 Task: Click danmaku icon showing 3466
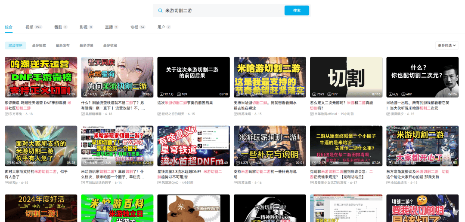coord(26,163)
